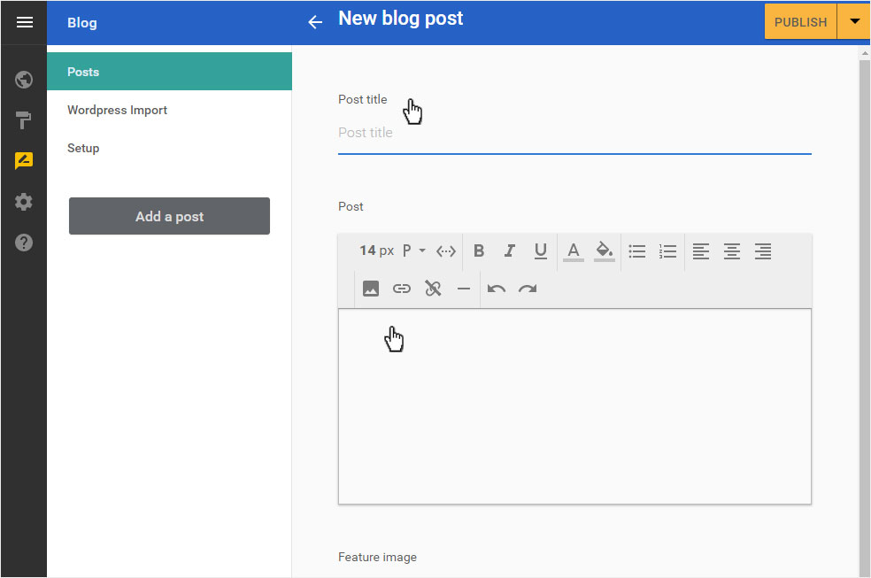Toggle underline text formatting
The image size is (871, 578).
[540, 251]
